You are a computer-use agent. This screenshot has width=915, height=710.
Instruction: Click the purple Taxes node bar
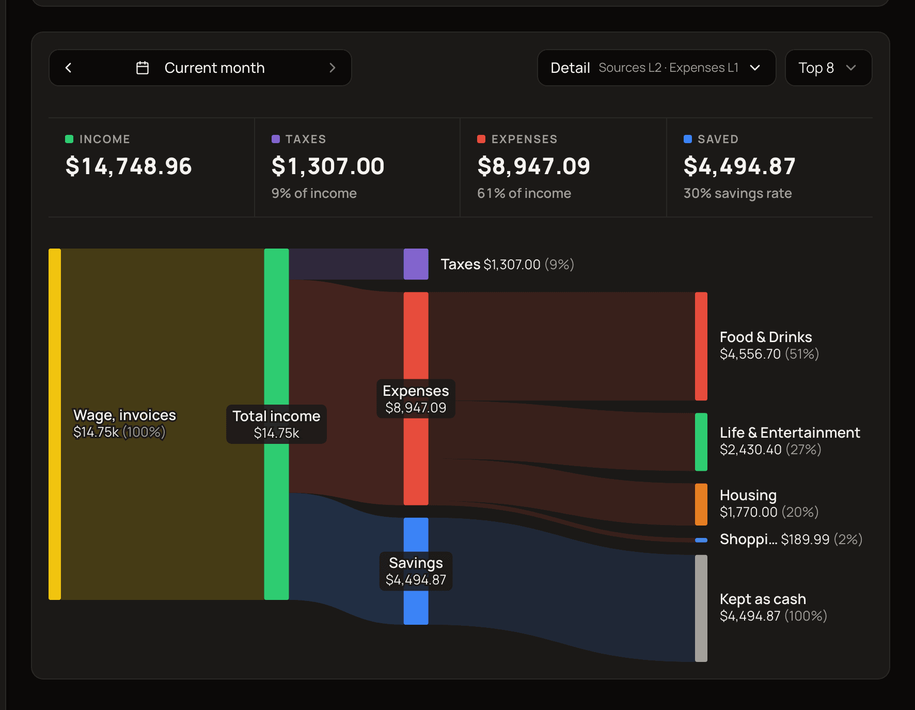[416, 264]
